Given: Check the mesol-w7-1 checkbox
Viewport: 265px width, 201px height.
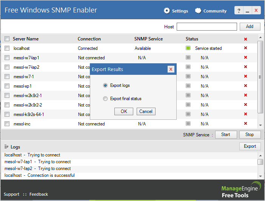Looking at the screenshot, I should (7, 77).
